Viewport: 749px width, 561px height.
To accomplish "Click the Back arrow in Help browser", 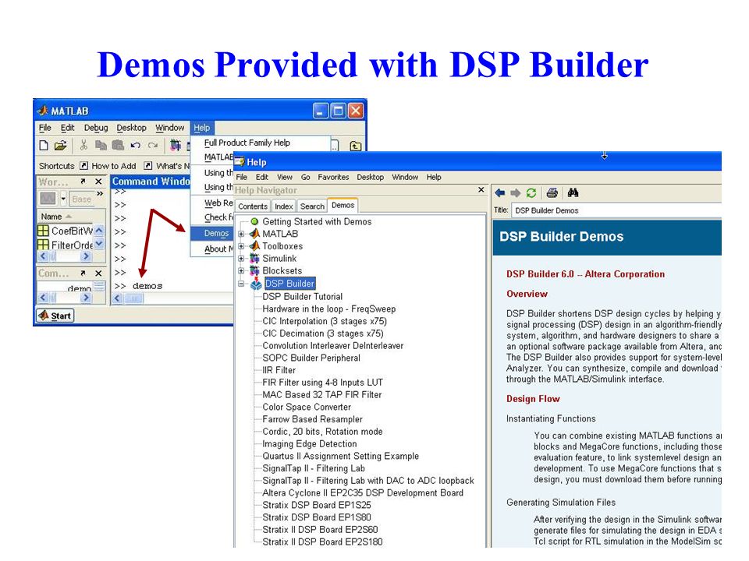I will point(499,192).
